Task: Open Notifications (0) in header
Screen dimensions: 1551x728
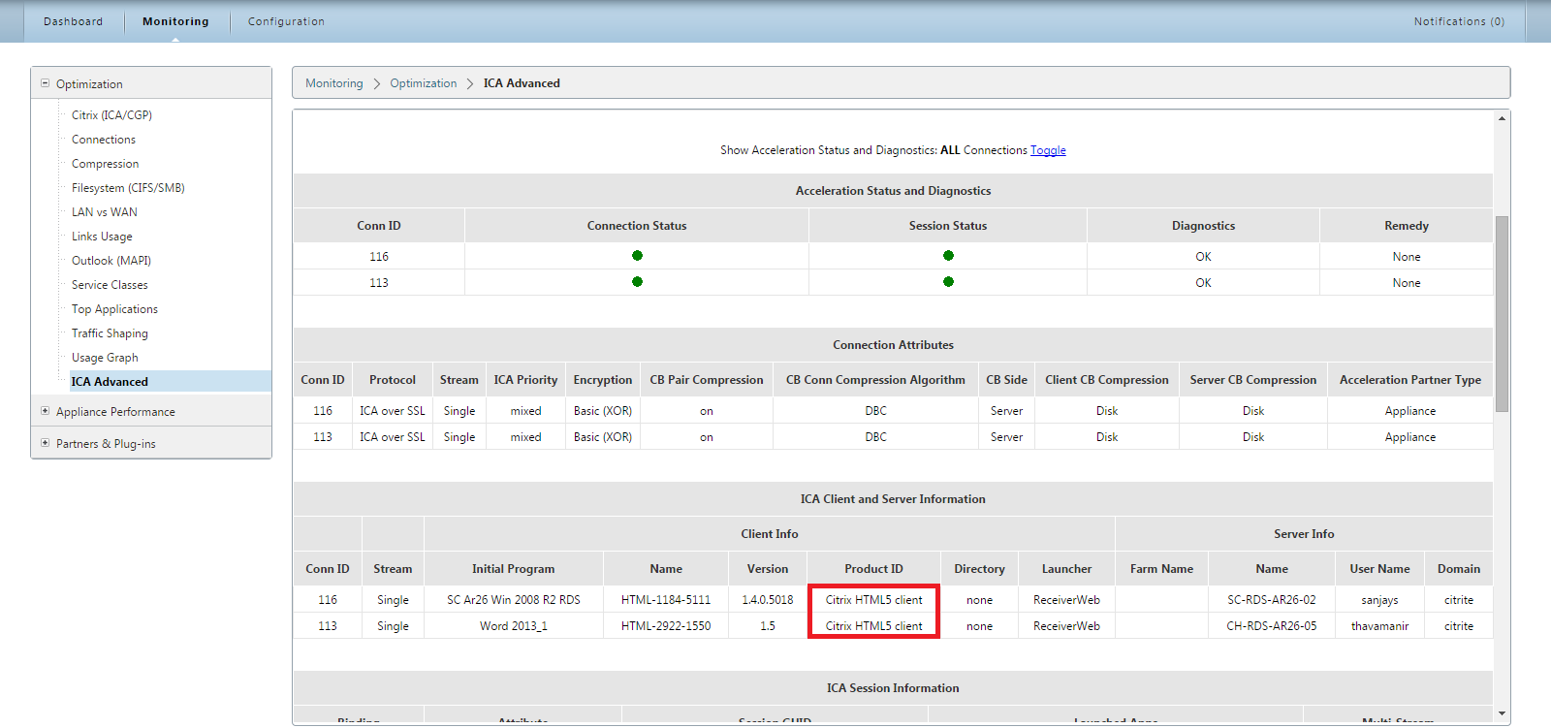Action: click(x=1459, y=21)
